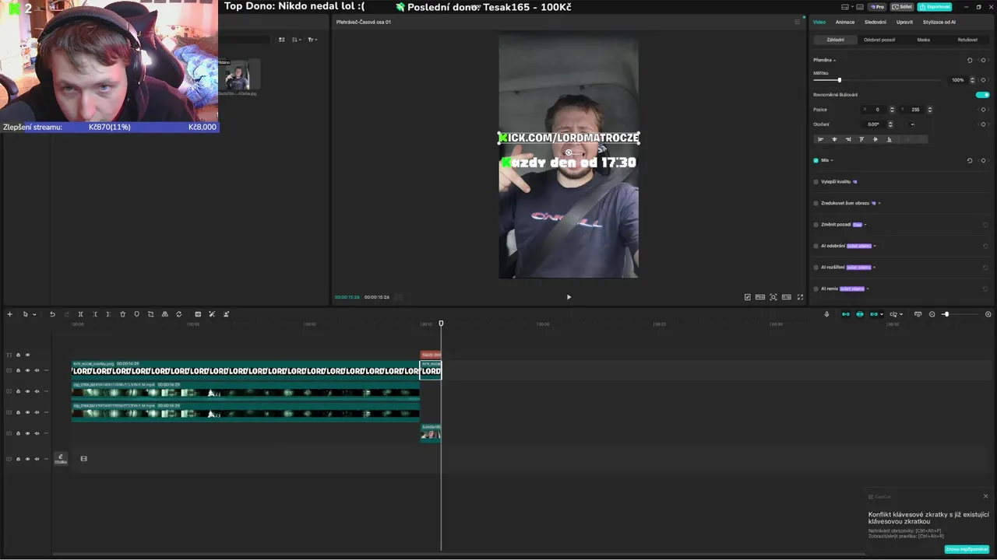Align clip to the right edge

(x=848, y=139)
